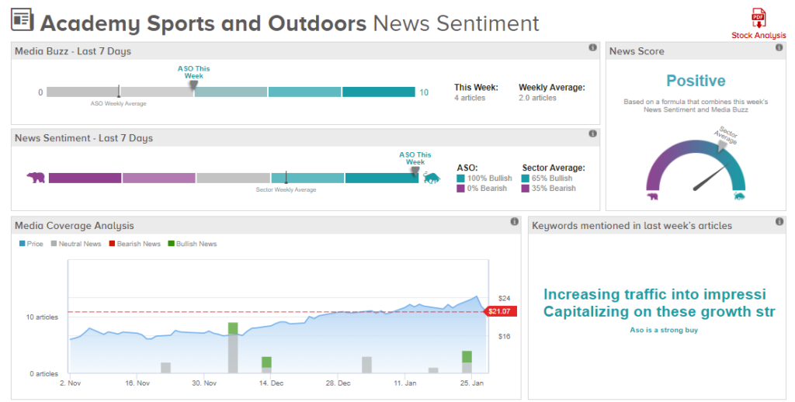The width and height of the screenshot is (795, 402).
Task: Click the Sector Average marker on gauge
Action: (x=722, y=146)
